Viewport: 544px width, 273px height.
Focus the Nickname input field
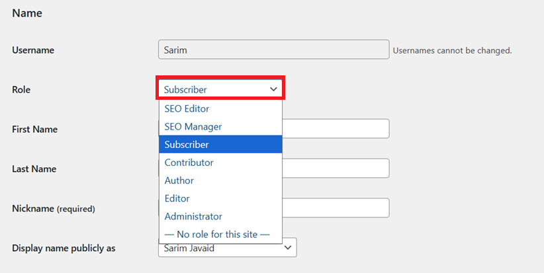pyautogui.click(x=336, y=208)
